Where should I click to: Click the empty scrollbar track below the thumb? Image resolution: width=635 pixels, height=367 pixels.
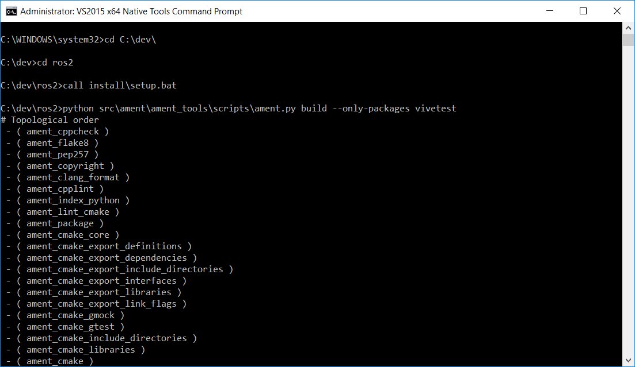[x=628, y=200]
